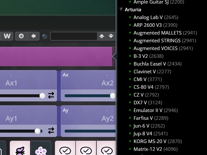
Task: Load previous preset with up arrow
Action: 102,36
